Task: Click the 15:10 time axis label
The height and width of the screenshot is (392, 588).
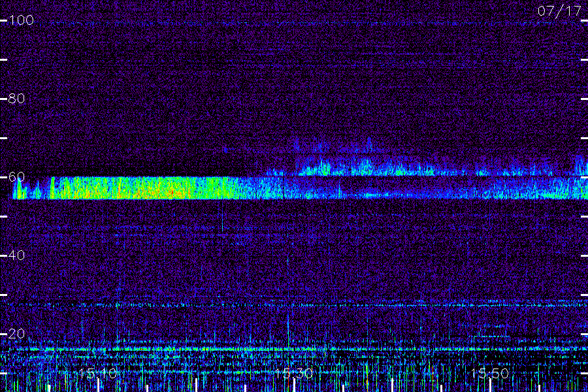Action: [98, 373]
